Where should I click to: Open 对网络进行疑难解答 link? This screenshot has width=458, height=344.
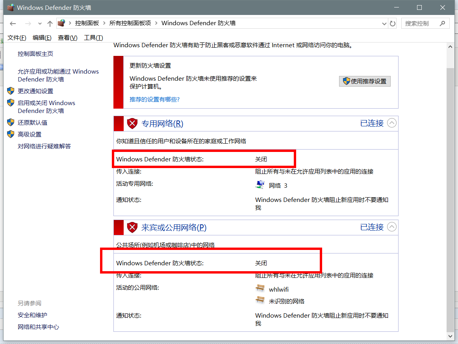click(44, 146)
